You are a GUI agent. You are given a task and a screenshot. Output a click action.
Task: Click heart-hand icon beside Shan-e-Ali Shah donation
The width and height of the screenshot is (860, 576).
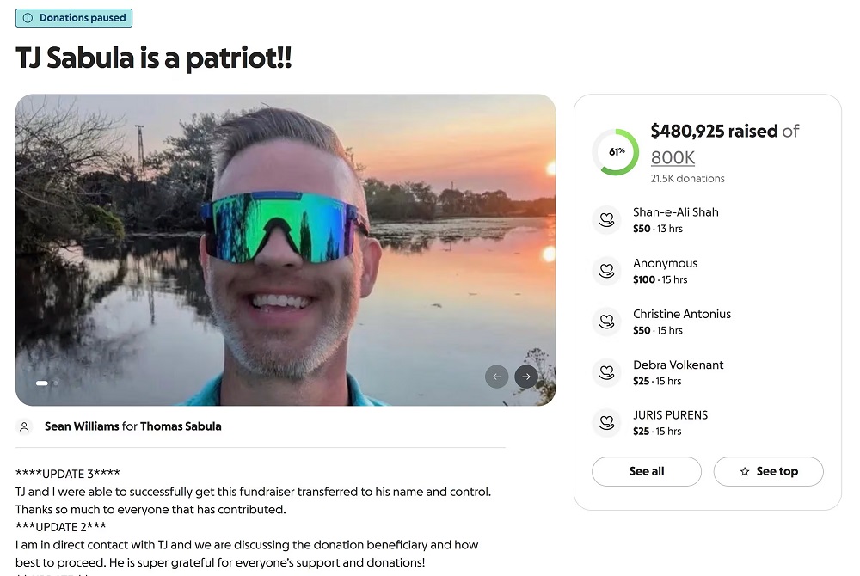[x=606, y=219]
